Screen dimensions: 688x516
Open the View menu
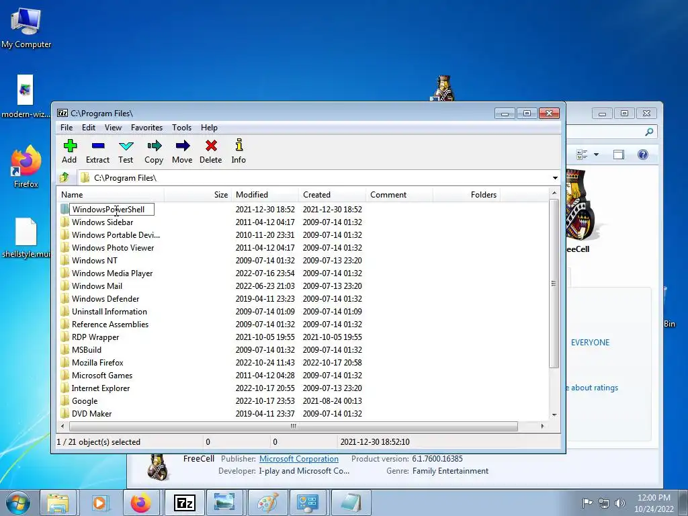tap(113, 127)
